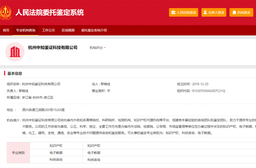Click first-column 科技咨询 cell
256x168 pixels.
56,160
